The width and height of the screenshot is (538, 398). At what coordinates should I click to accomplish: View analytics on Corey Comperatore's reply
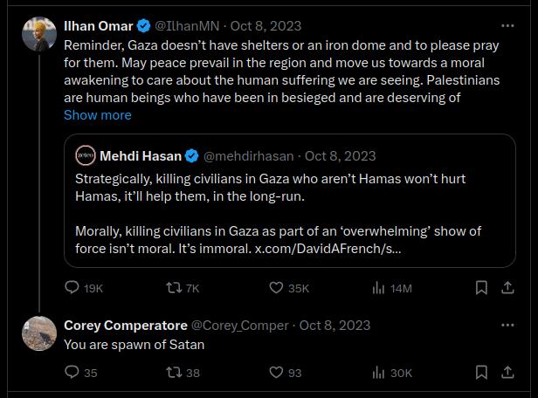click(380, 373)
